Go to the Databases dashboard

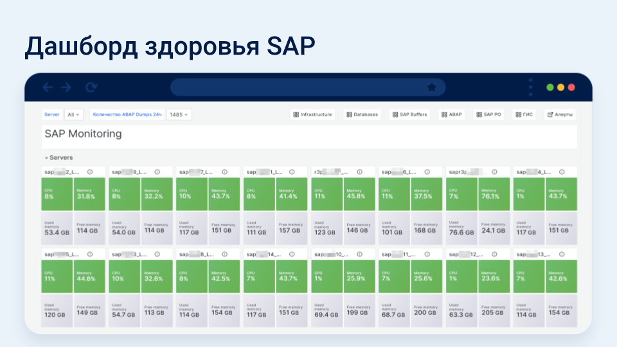(x=362, y=114)
